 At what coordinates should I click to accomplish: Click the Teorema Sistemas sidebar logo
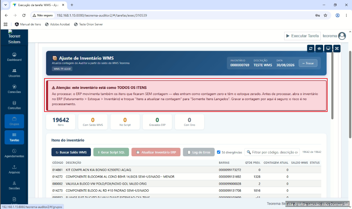tap(14, 37)
